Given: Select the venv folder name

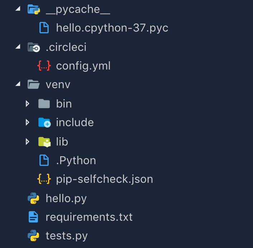Looking at the screenshot, I should [58, 85].
